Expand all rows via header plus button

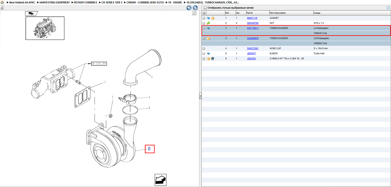click(x=204, y=13)
